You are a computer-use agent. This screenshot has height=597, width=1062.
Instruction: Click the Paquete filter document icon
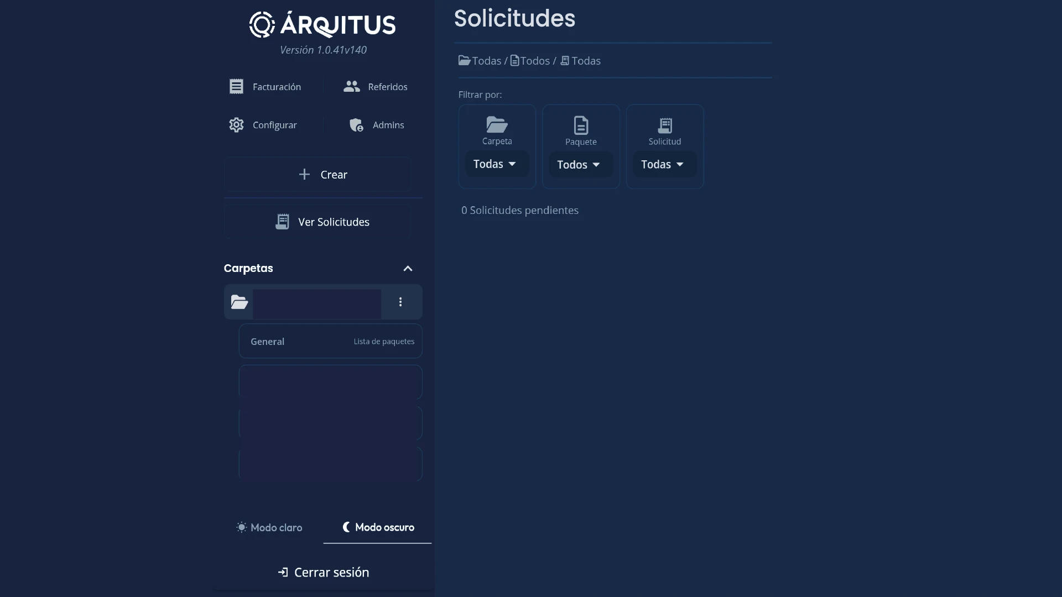[581, 125]
